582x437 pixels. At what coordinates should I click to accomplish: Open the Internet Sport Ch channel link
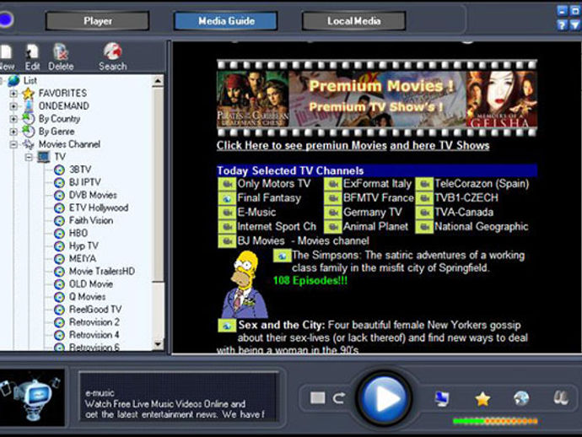pos(277,226)
